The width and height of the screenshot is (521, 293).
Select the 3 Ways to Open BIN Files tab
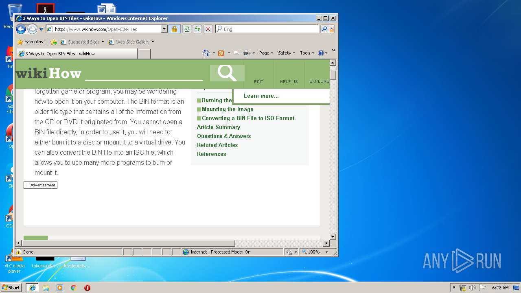pos(77,54)
